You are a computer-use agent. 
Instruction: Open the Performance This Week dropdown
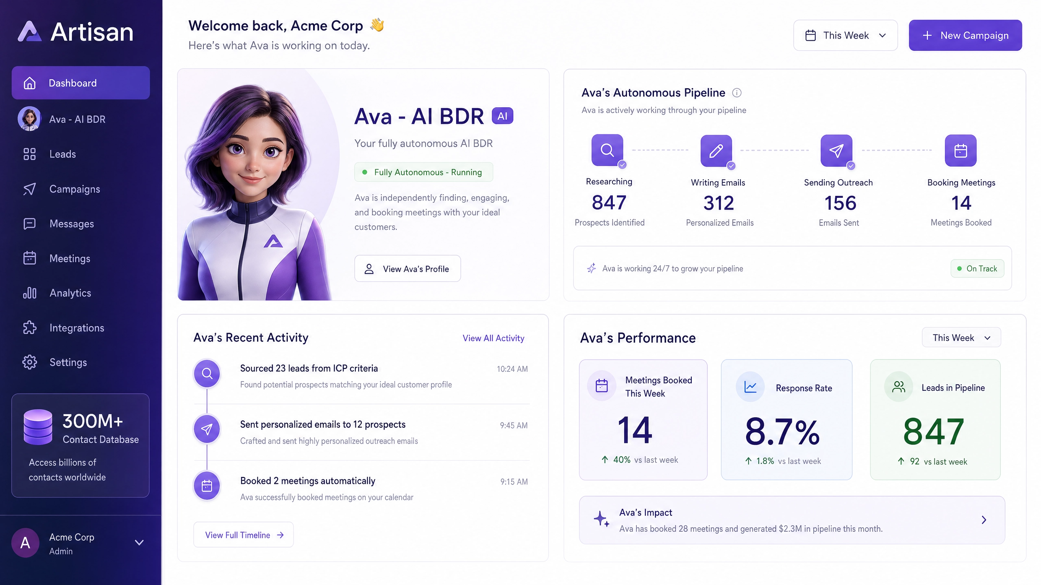click(x=961, y=338)
